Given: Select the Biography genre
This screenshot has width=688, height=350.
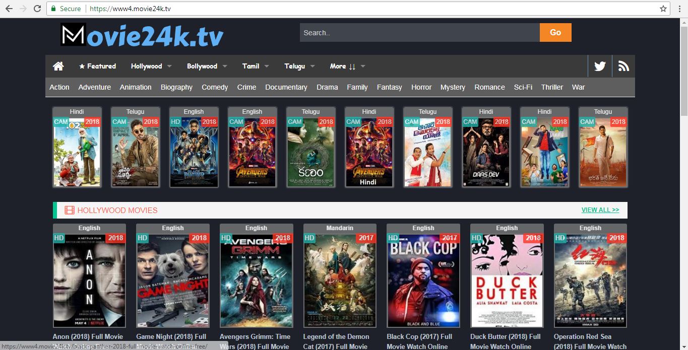Looking at the screenshot, I should click(x=176, y=87).
